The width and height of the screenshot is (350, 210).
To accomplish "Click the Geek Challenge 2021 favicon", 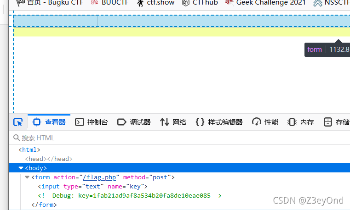I will [x=229, y=2].
